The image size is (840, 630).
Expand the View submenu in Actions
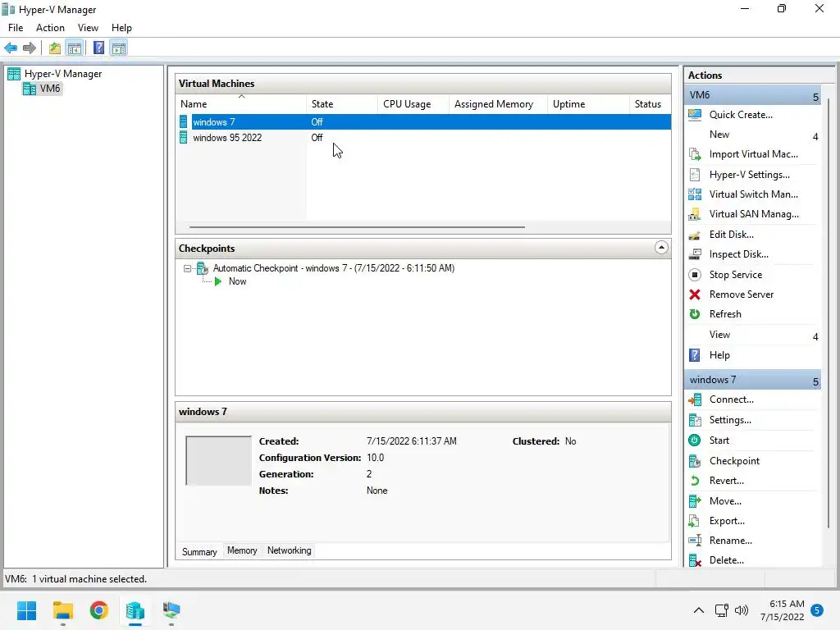[x=815, y=336]
